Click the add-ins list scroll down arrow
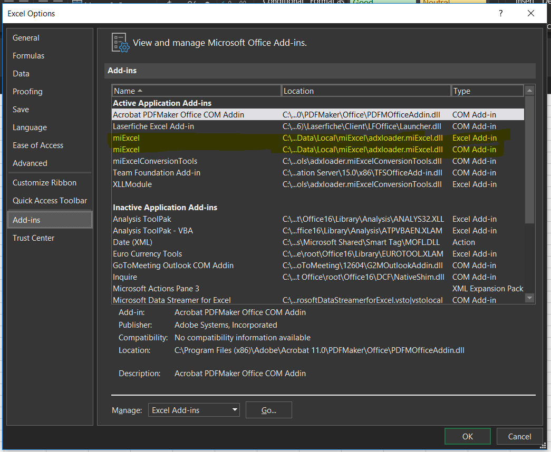 [x=529, y=298]
